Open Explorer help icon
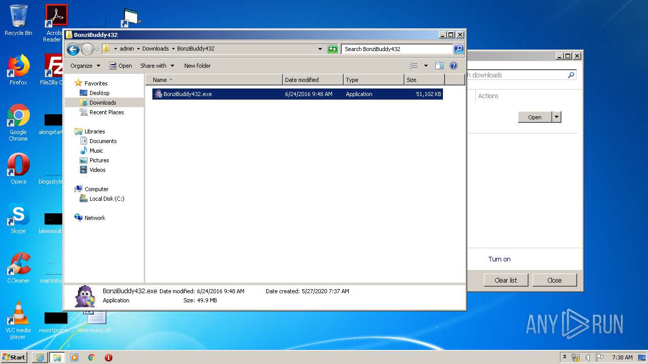Viewport: 648px width, 364px height. (x=454, y=66)
